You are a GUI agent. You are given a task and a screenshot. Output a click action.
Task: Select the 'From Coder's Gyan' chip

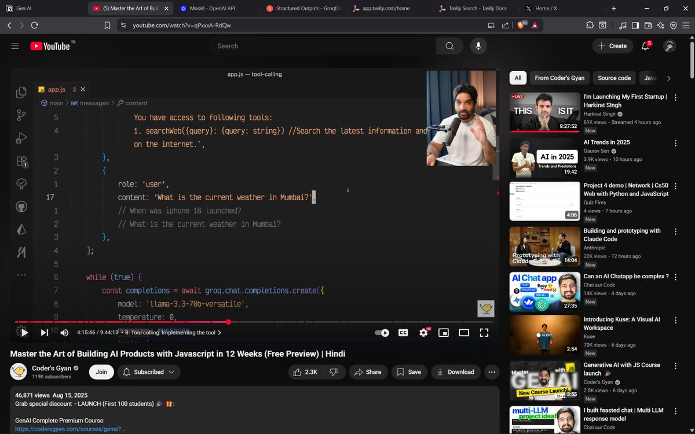(x=559, y=78)
